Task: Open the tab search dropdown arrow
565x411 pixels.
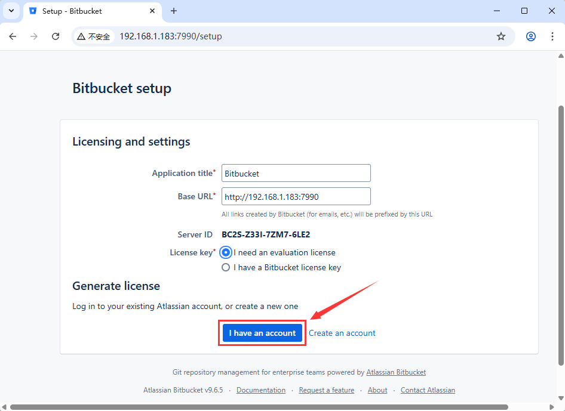Action: click(11, 11)
